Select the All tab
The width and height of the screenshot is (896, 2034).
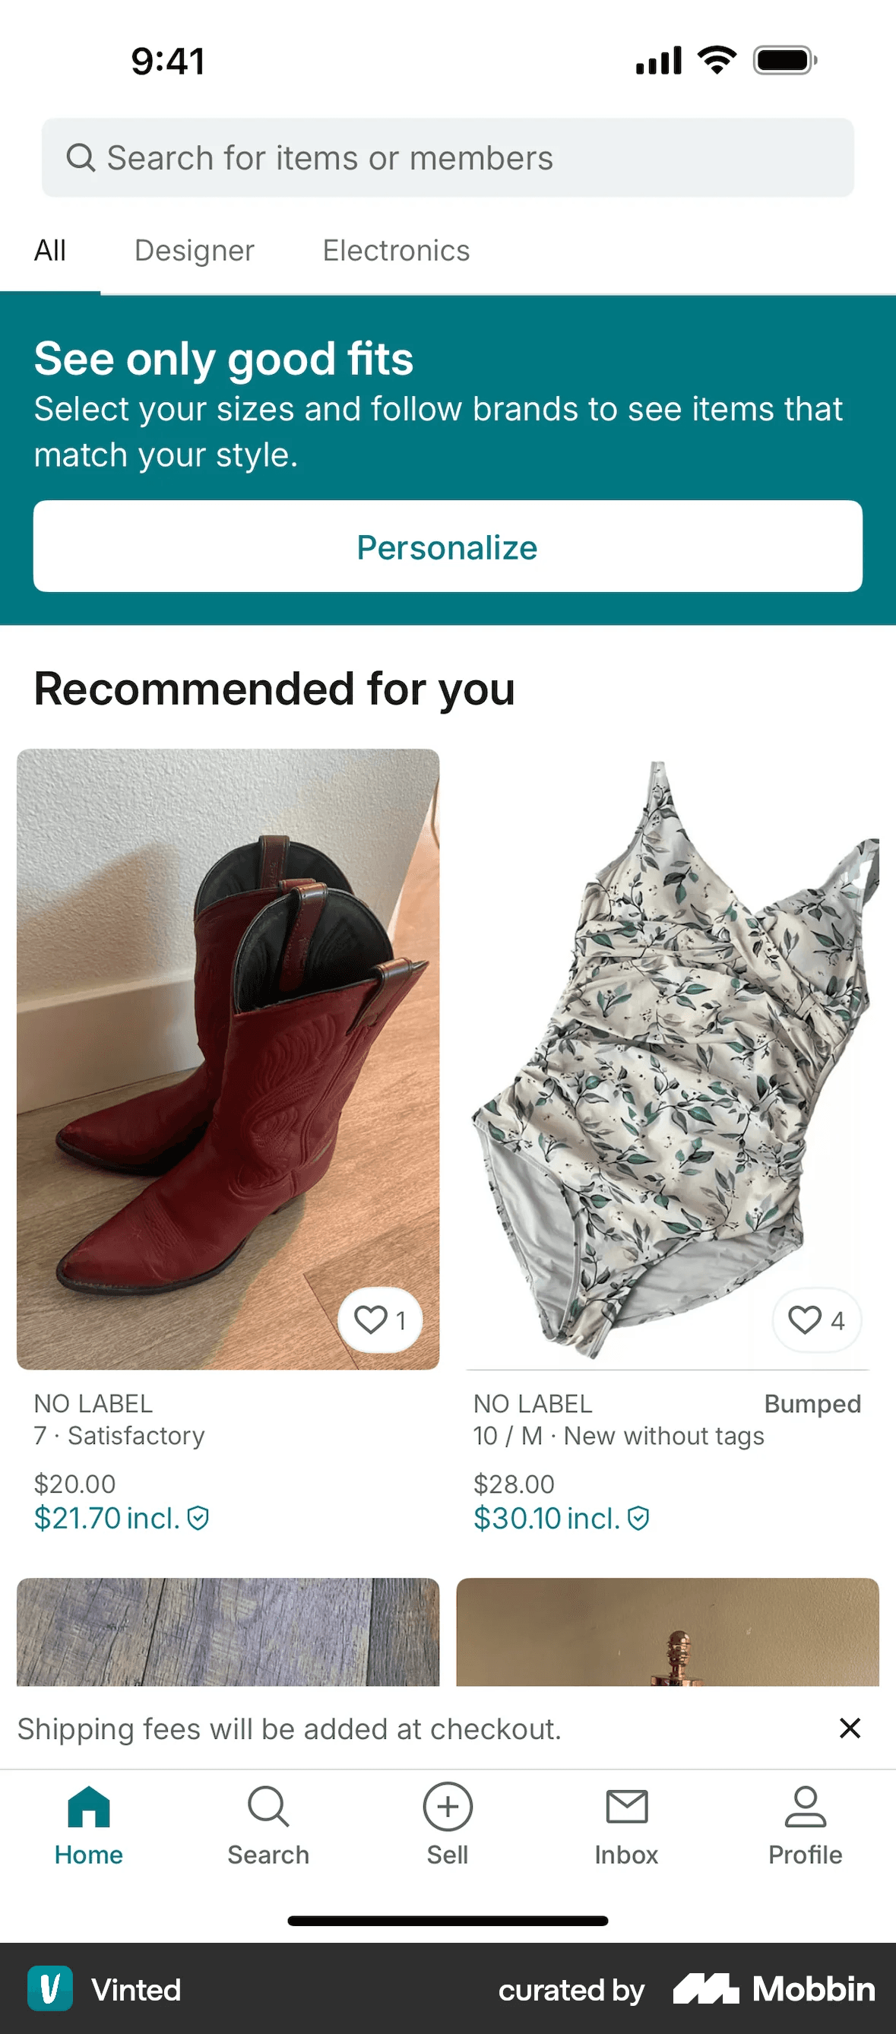click(49, 251)
